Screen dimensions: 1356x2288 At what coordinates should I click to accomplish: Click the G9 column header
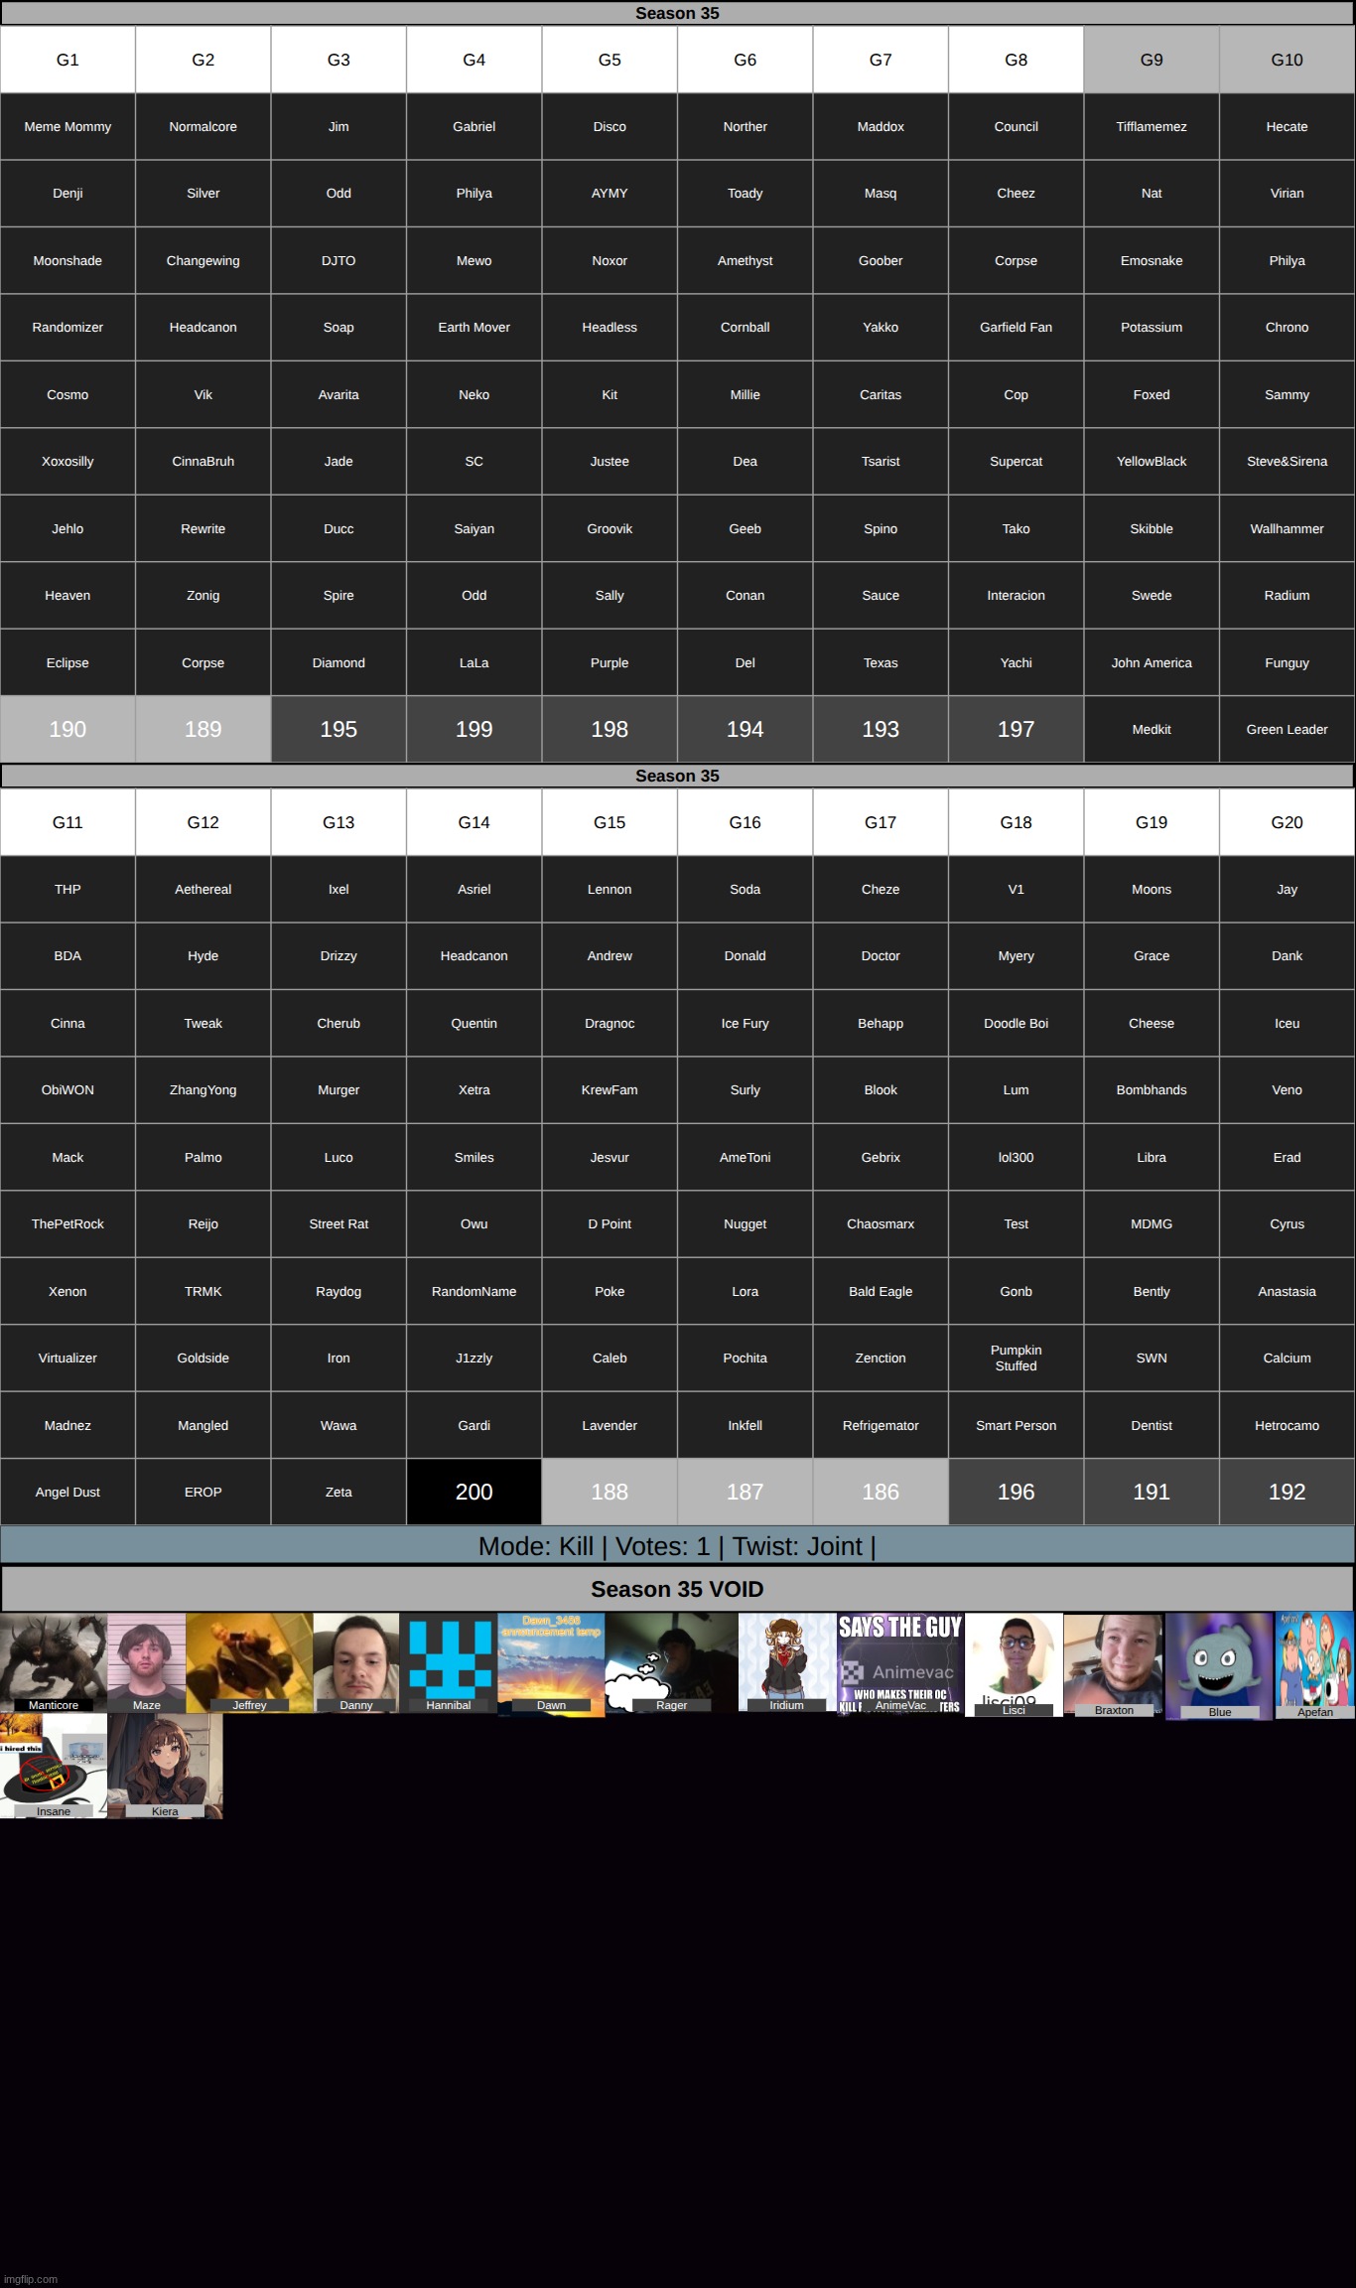click(x=1152, y=60)
